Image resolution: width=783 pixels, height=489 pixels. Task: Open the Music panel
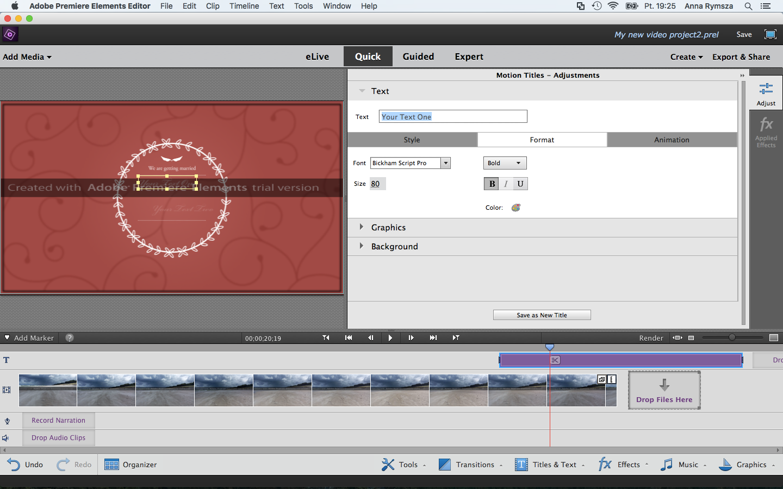pyautogui.click(x=683, y=465)
